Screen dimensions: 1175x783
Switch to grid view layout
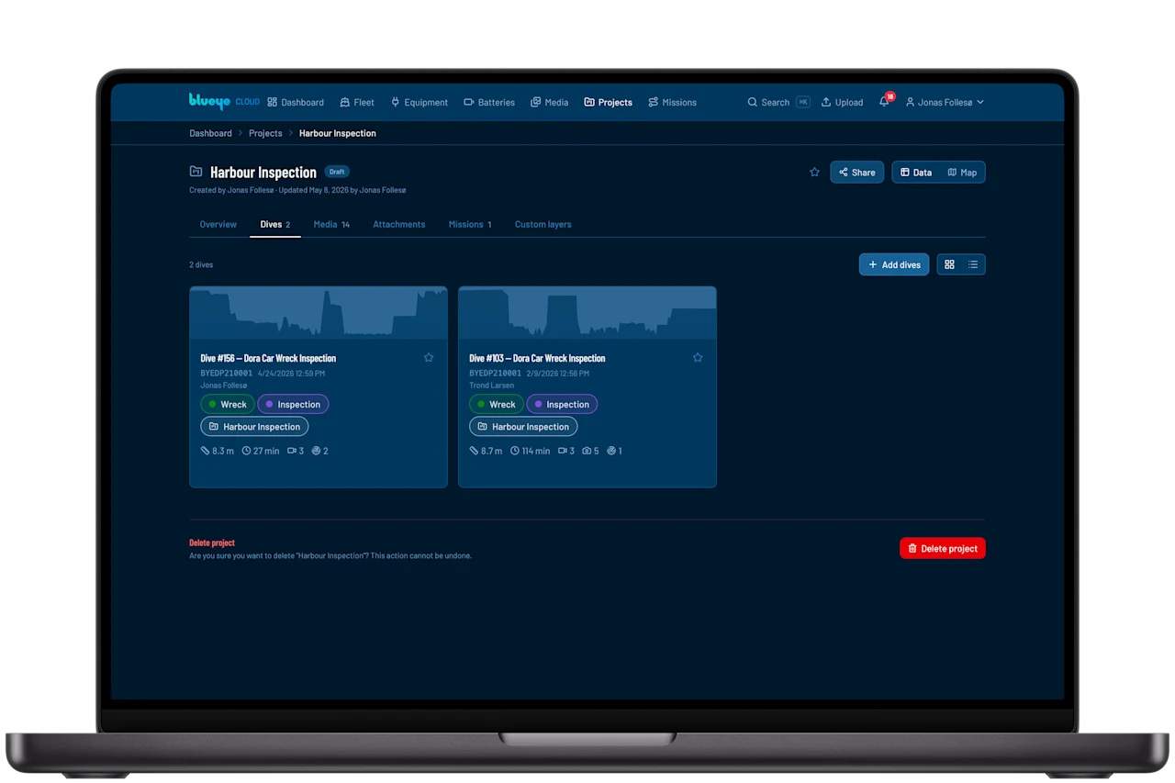(x=949, y=264)
